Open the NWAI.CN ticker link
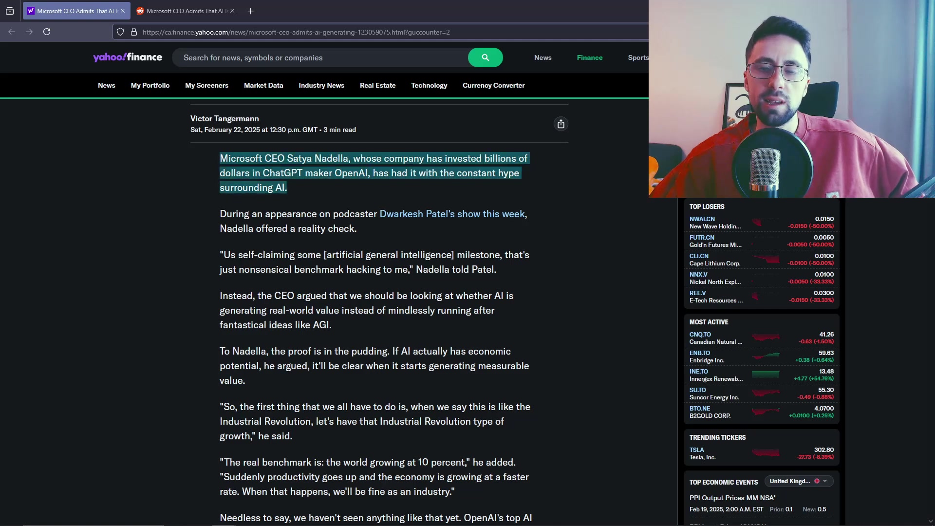The width and height of the screenshot is (935, 526). coord(702,219)
